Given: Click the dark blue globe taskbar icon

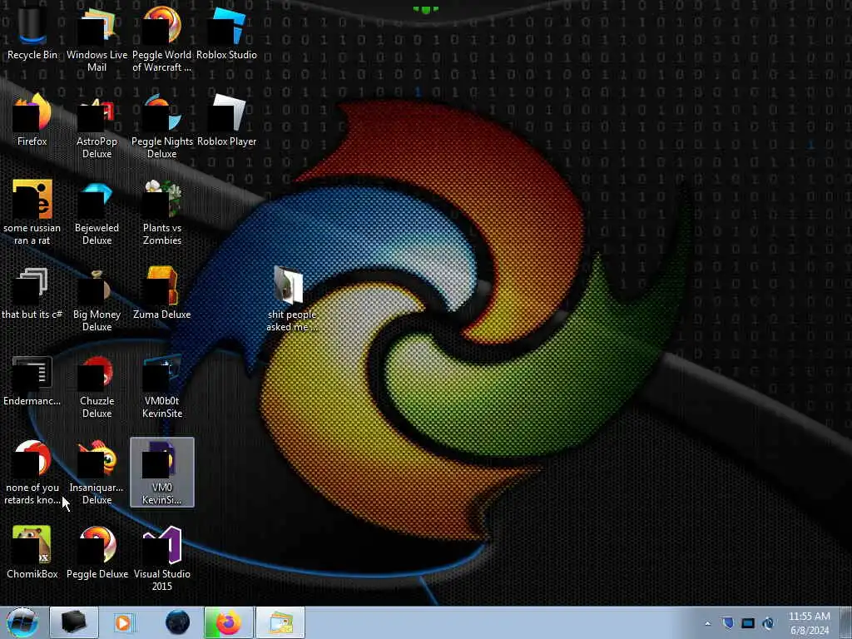Looking at the screenshot, I should (177, 622).
